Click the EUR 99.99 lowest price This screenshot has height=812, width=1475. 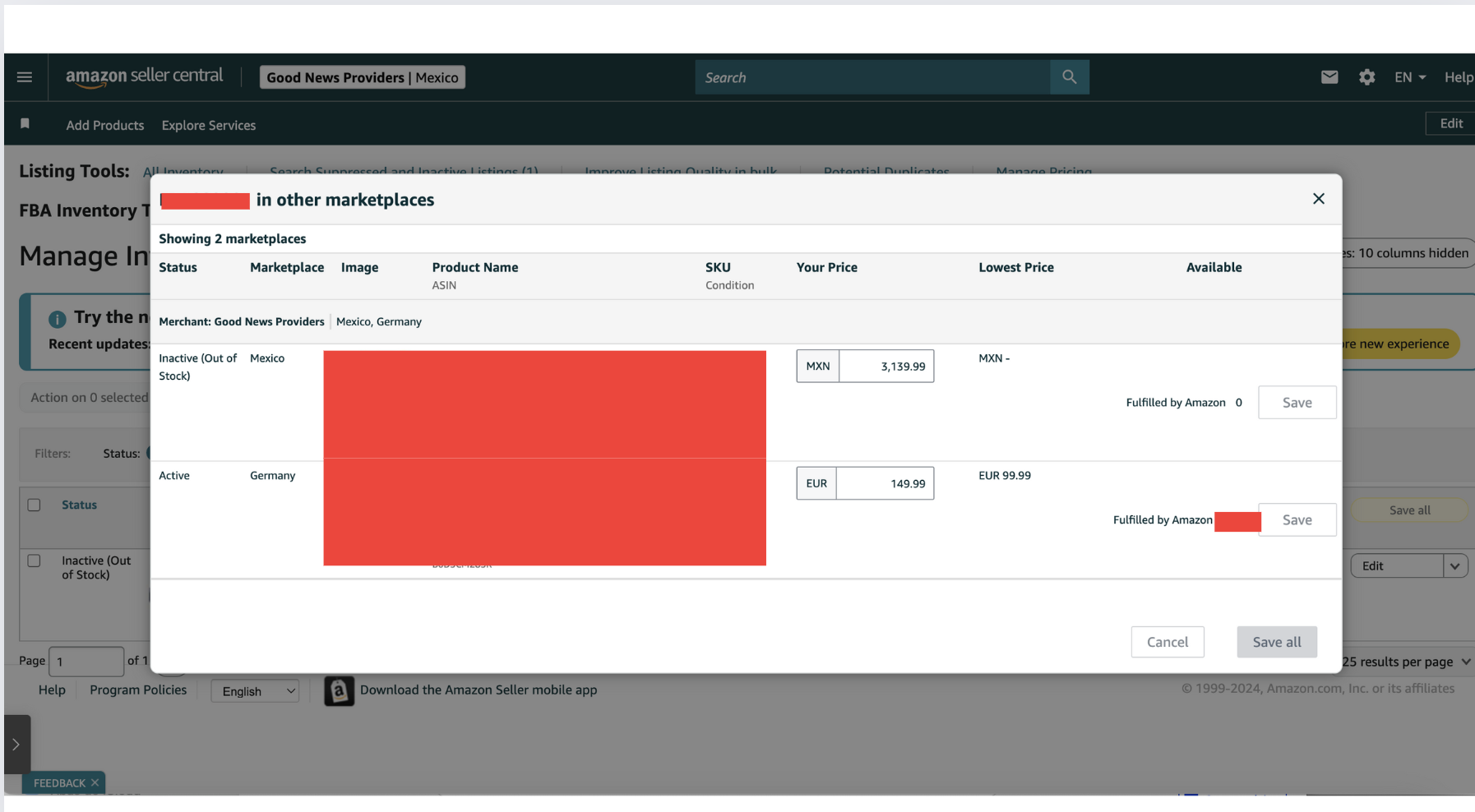coord(1005,476)
